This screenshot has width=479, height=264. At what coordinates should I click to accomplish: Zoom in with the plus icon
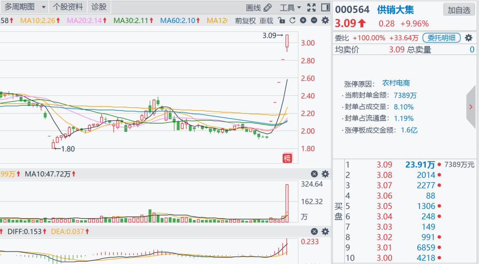[x=303, y=20]
